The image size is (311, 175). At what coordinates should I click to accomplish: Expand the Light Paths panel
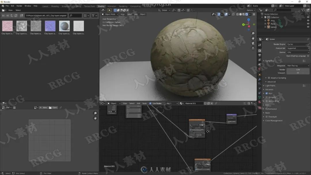[270, 85]
